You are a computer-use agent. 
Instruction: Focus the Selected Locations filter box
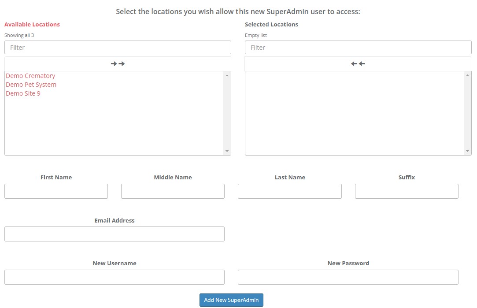[358, 48]
